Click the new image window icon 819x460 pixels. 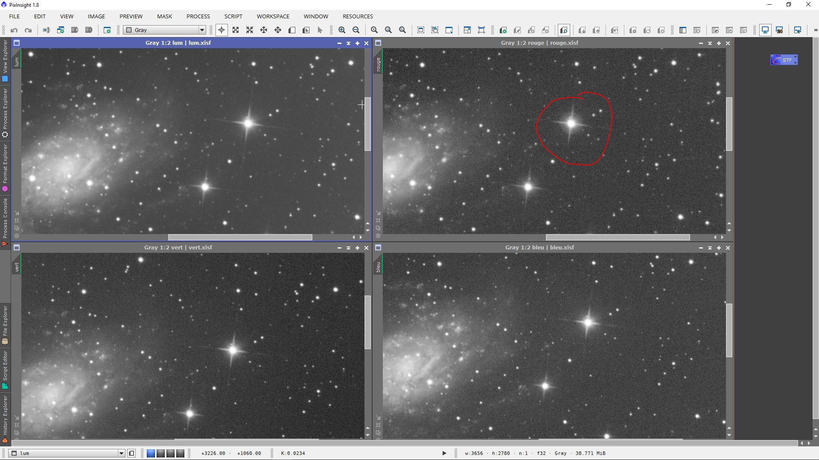pos(107,30)
